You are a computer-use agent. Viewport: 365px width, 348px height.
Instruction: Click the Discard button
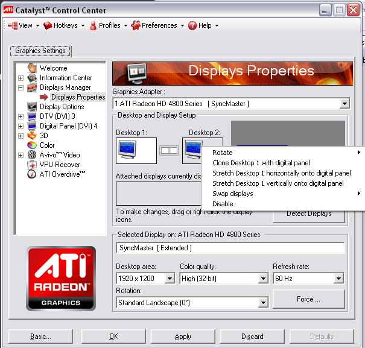click(252, 337)
